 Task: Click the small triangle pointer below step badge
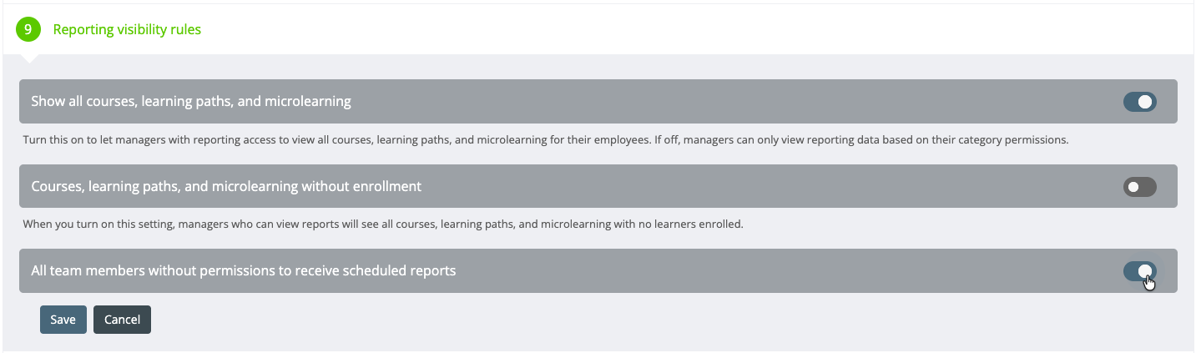(x=28, y=58)
